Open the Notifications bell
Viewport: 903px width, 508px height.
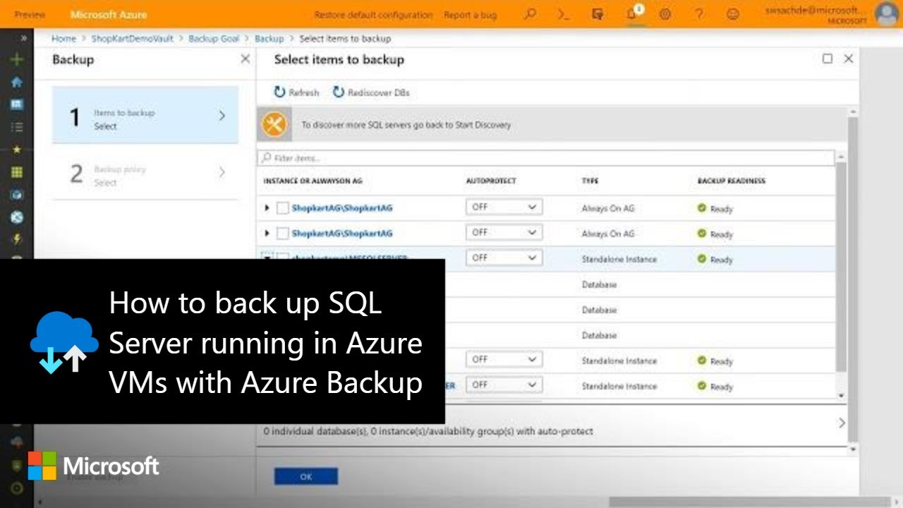[x=634, y=14]
